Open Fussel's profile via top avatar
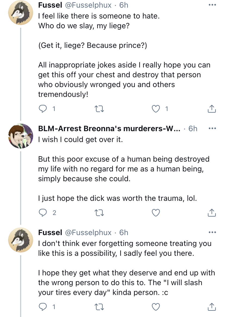The image size is (225, 317). point(21,13)
